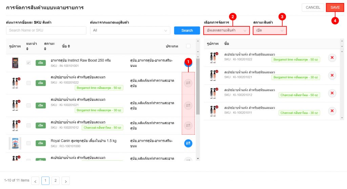Click Bergamot lime 50 oz tag in left list
Screen dimensions: 347x189
pos(99,88)
